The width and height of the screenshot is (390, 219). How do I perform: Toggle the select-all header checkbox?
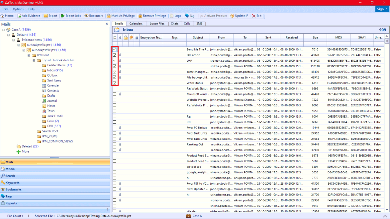tap(115, 37)
